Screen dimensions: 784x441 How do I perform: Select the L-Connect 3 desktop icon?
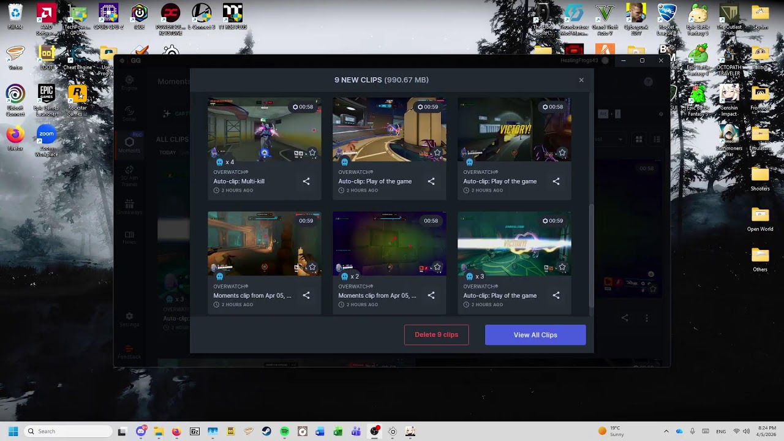[x=202, y=17]
